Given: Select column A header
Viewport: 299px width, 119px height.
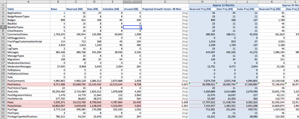Looking at the screenshot, I should tap(28, 2).
